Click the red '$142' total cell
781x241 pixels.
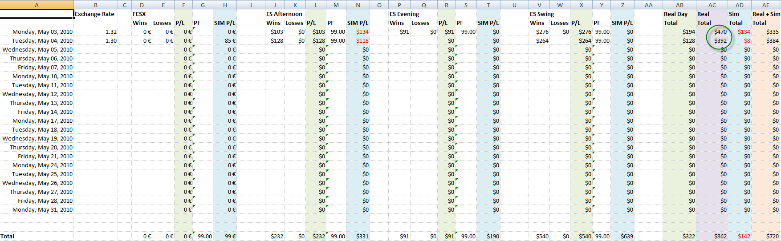click(x=740, y=236)
